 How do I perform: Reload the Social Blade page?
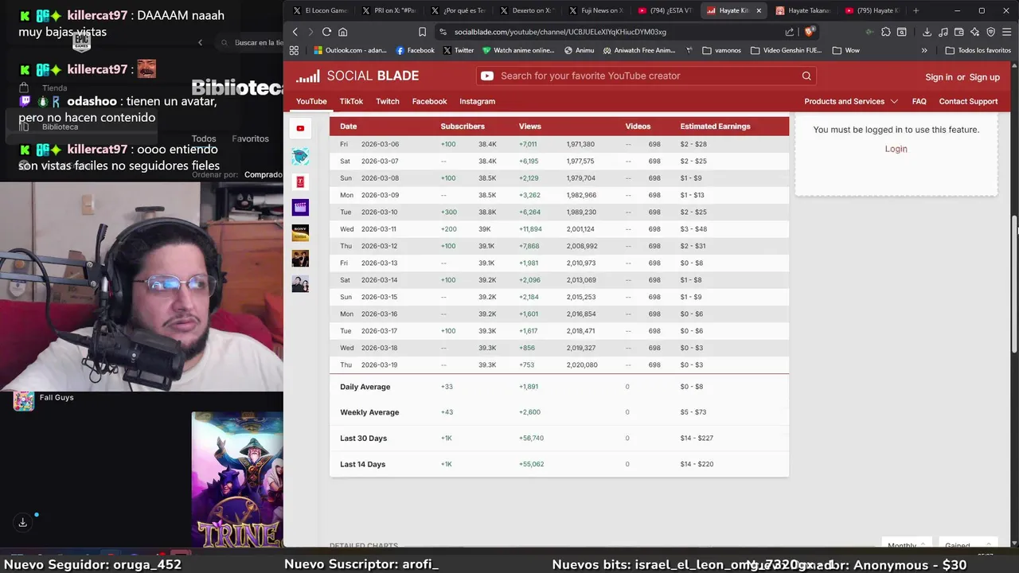pos(326,32)
